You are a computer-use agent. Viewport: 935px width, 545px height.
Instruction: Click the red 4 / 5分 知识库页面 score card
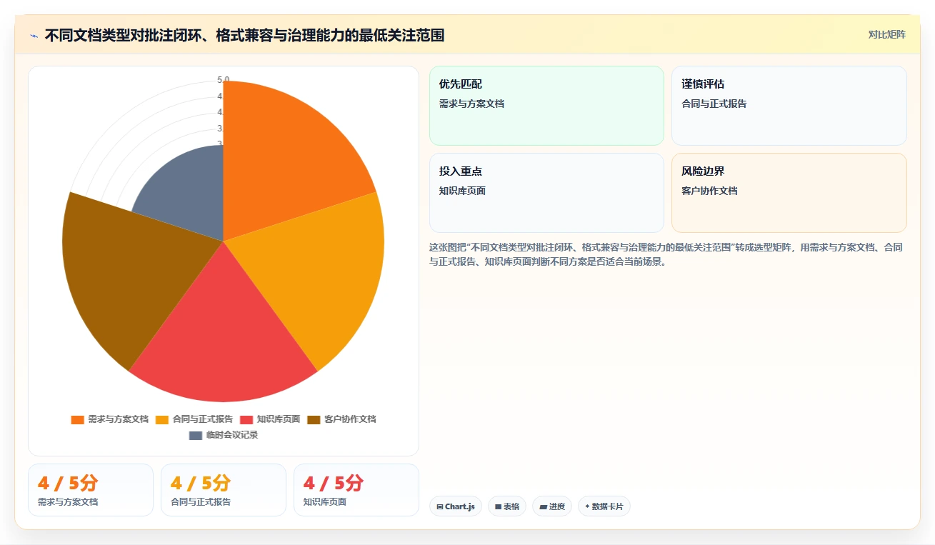tap(356, 490)
